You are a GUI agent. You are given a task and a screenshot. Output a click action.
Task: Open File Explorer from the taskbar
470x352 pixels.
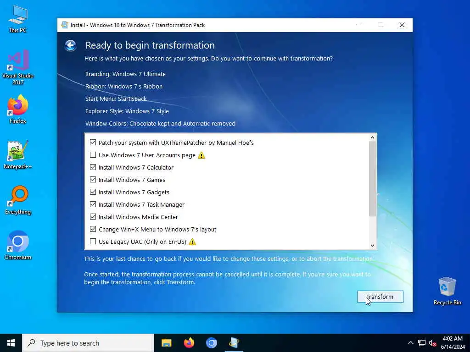point(166,343)
